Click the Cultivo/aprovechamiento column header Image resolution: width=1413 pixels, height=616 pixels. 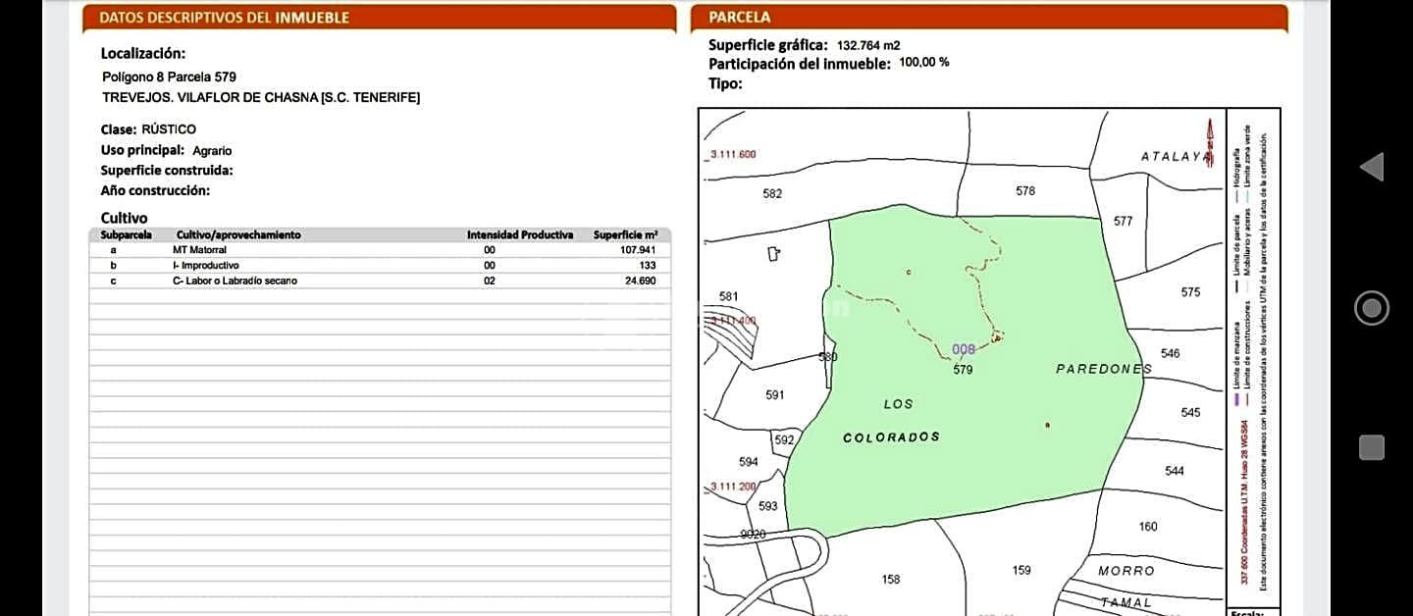point(238,235)
